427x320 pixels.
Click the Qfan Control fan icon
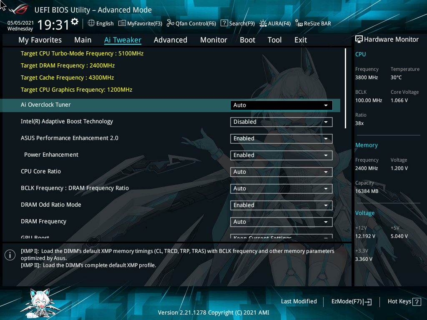click(171, 23)
